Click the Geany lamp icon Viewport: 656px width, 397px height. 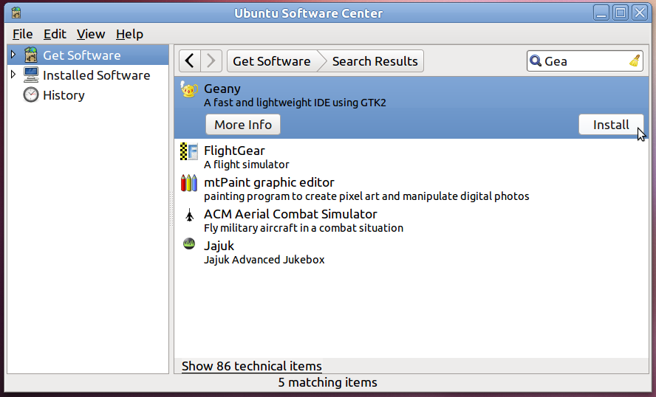pos(189,90)
